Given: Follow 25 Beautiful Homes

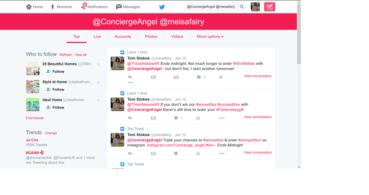Looking at the screenshot, I should (55, 71).
